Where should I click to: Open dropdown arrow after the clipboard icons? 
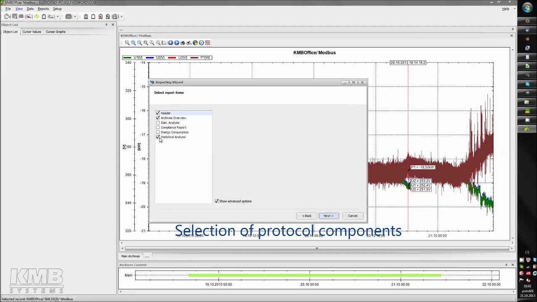121,17
